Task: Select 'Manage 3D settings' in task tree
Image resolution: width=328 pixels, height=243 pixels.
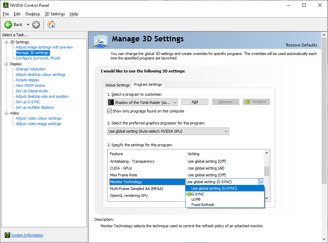Action: (x=32, y=53)
